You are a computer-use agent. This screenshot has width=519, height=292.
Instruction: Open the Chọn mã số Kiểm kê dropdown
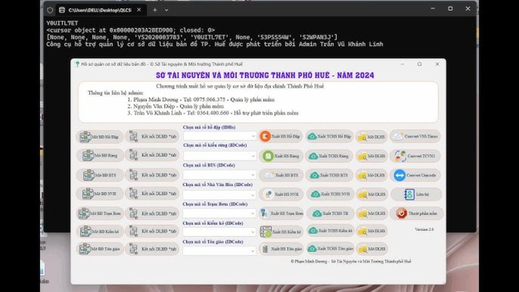coord(220,232)
